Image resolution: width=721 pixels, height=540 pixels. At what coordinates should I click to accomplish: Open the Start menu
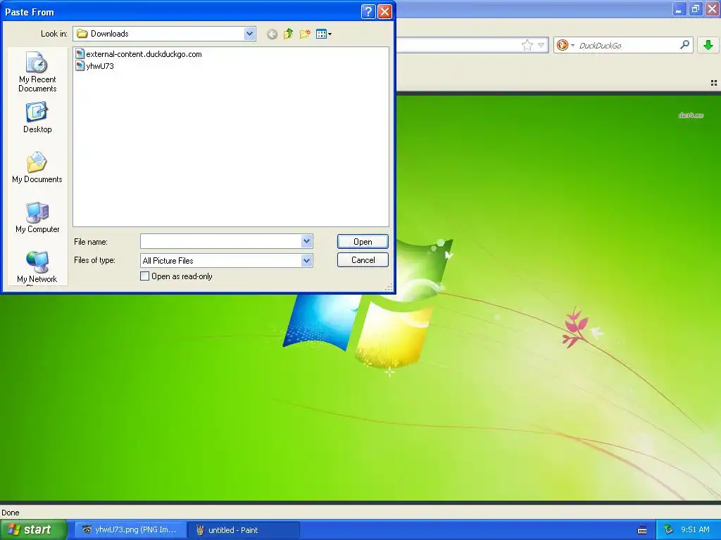pyautogui.click(x=34, y=529)
